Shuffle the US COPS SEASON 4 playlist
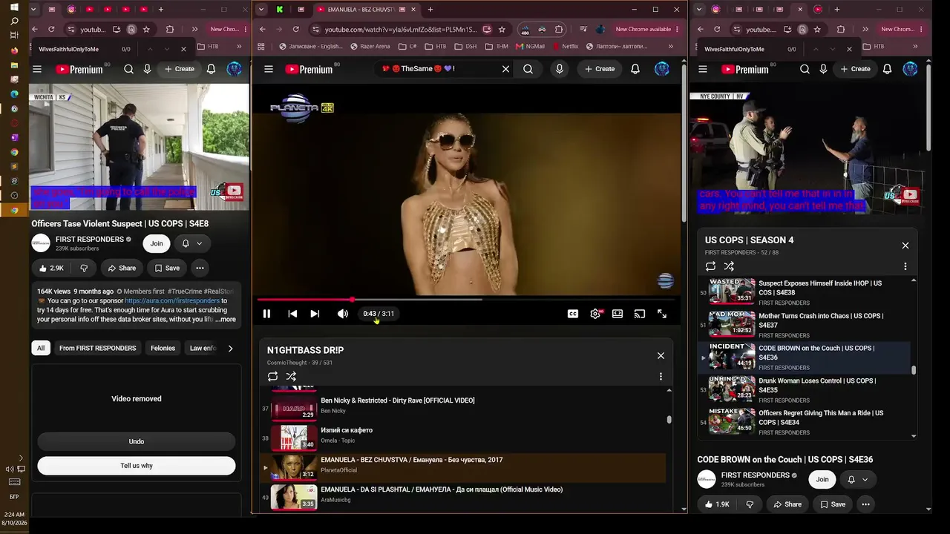 (x=729, y=266)
